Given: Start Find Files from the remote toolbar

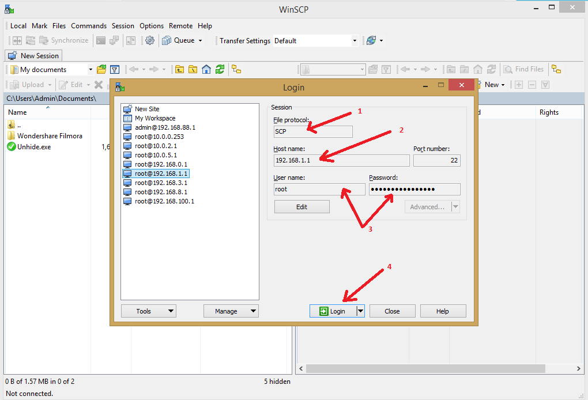Looking at the screenshot, I should (x=523, y=69).
